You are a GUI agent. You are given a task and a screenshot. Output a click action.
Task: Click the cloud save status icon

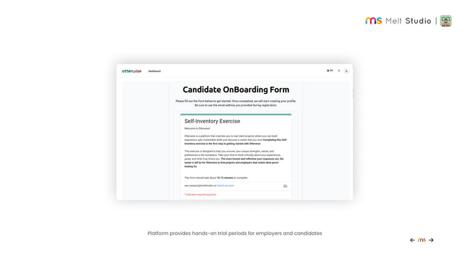[285, 186]
